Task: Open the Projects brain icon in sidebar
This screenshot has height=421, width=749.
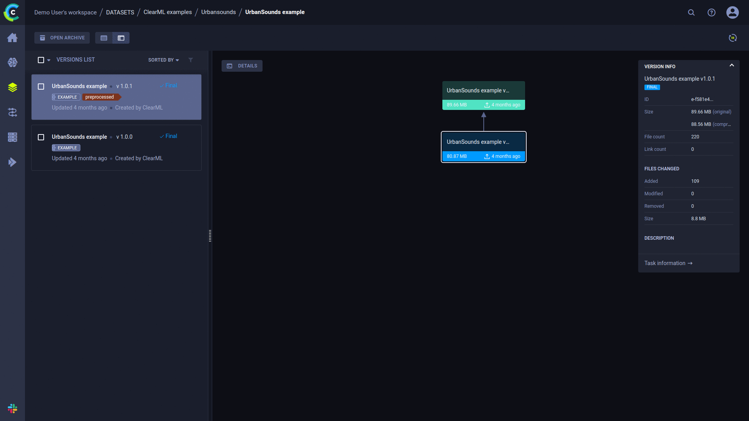Action: pos(12,62)
